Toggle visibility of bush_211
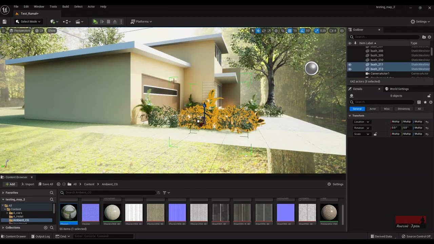The width and height of the screenshot is (434, 244). (350, 64)
